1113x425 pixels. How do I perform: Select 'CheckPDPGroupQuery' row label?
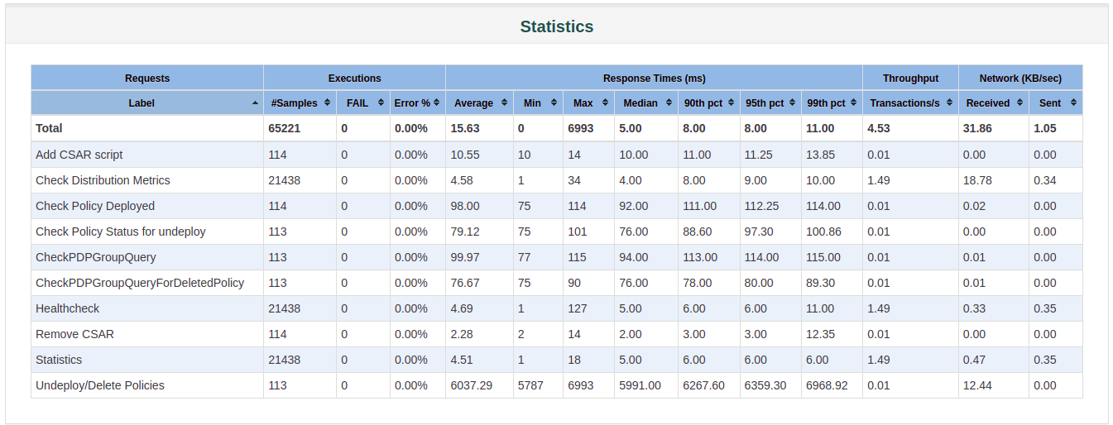tap(96, 257)
